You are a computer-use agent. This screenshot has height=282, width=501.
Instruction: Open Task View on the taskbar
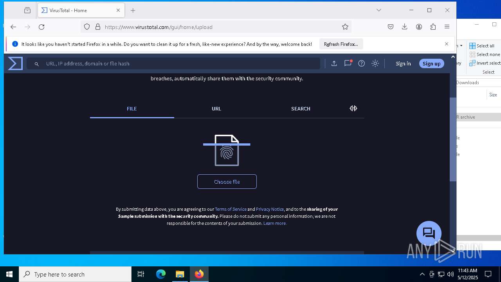coord(141,274)
